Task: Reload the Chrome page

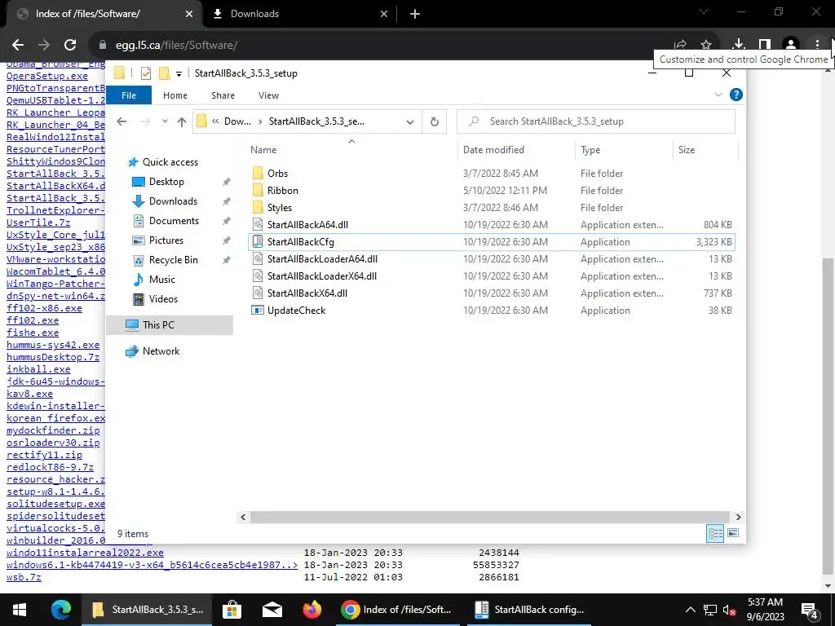Action: [x=70, y=46]
